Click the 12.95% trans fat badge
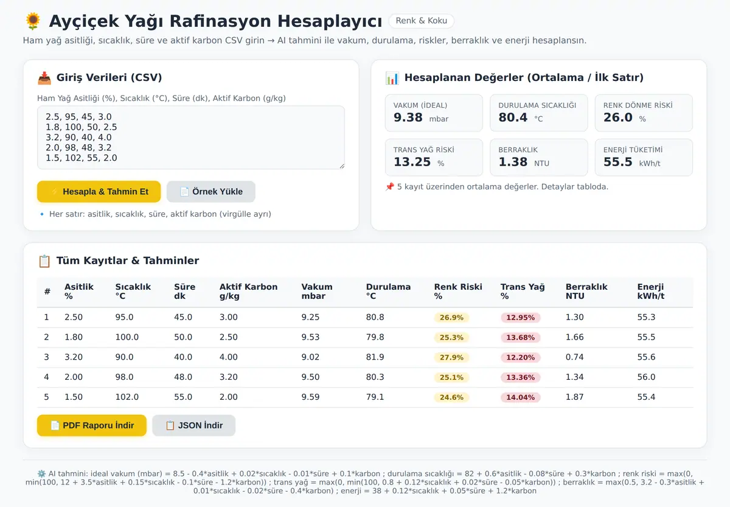Viewport: 730px width, 507px height. [x=520, y=318]
